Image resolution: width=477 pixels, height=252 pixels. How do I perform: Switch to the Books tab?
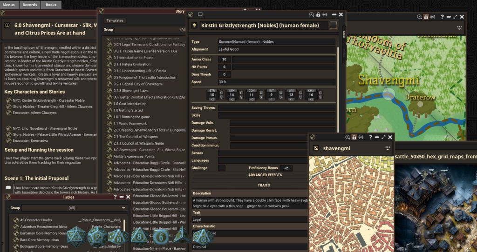point(51,5)
